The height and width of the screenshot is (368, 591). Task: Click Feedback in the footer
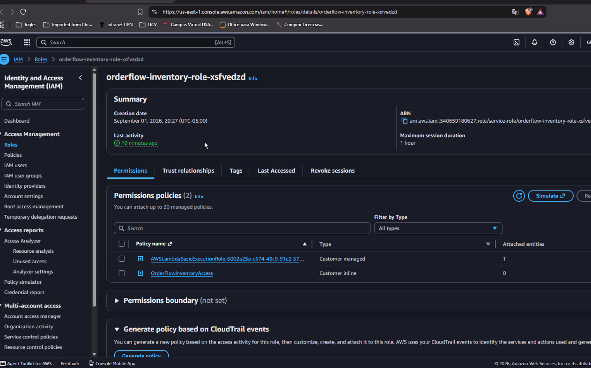pyautogui.click(x=70, y=363)
